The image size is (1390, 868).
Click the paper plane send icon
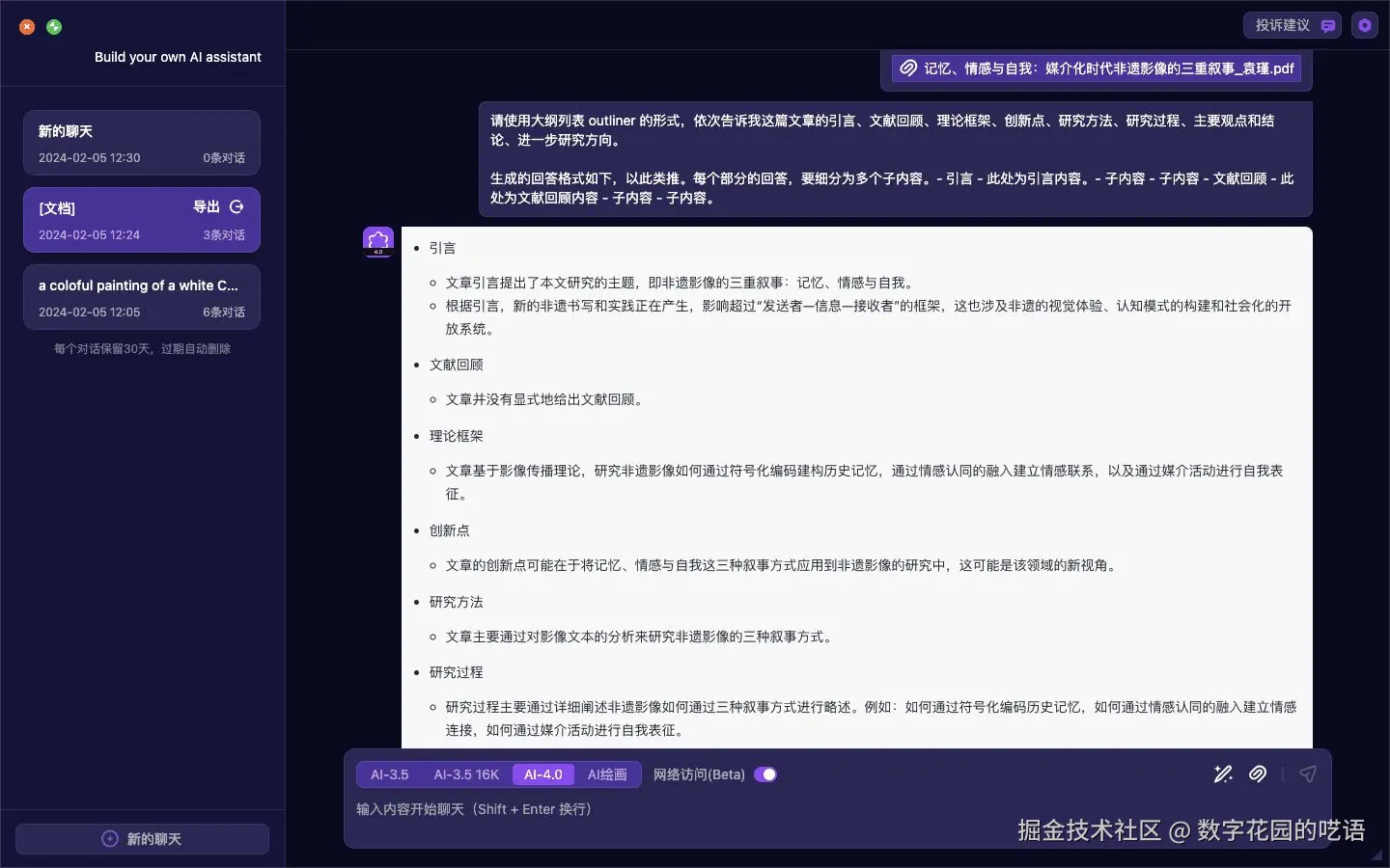[1308, 774]
